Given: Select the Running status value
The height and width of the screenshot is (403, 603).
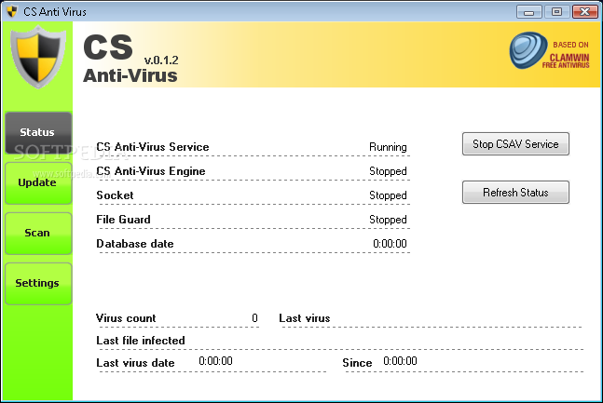Looking at the screenshot, I should (x=388, y=147).
